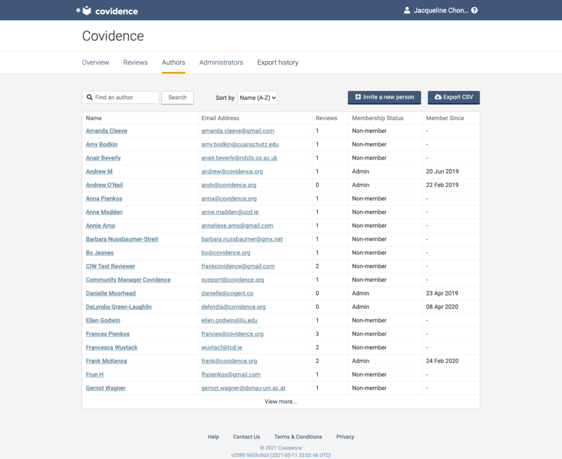Open the Sort by dropdown
Screen dimensions: 562x459
click(257, 98)
